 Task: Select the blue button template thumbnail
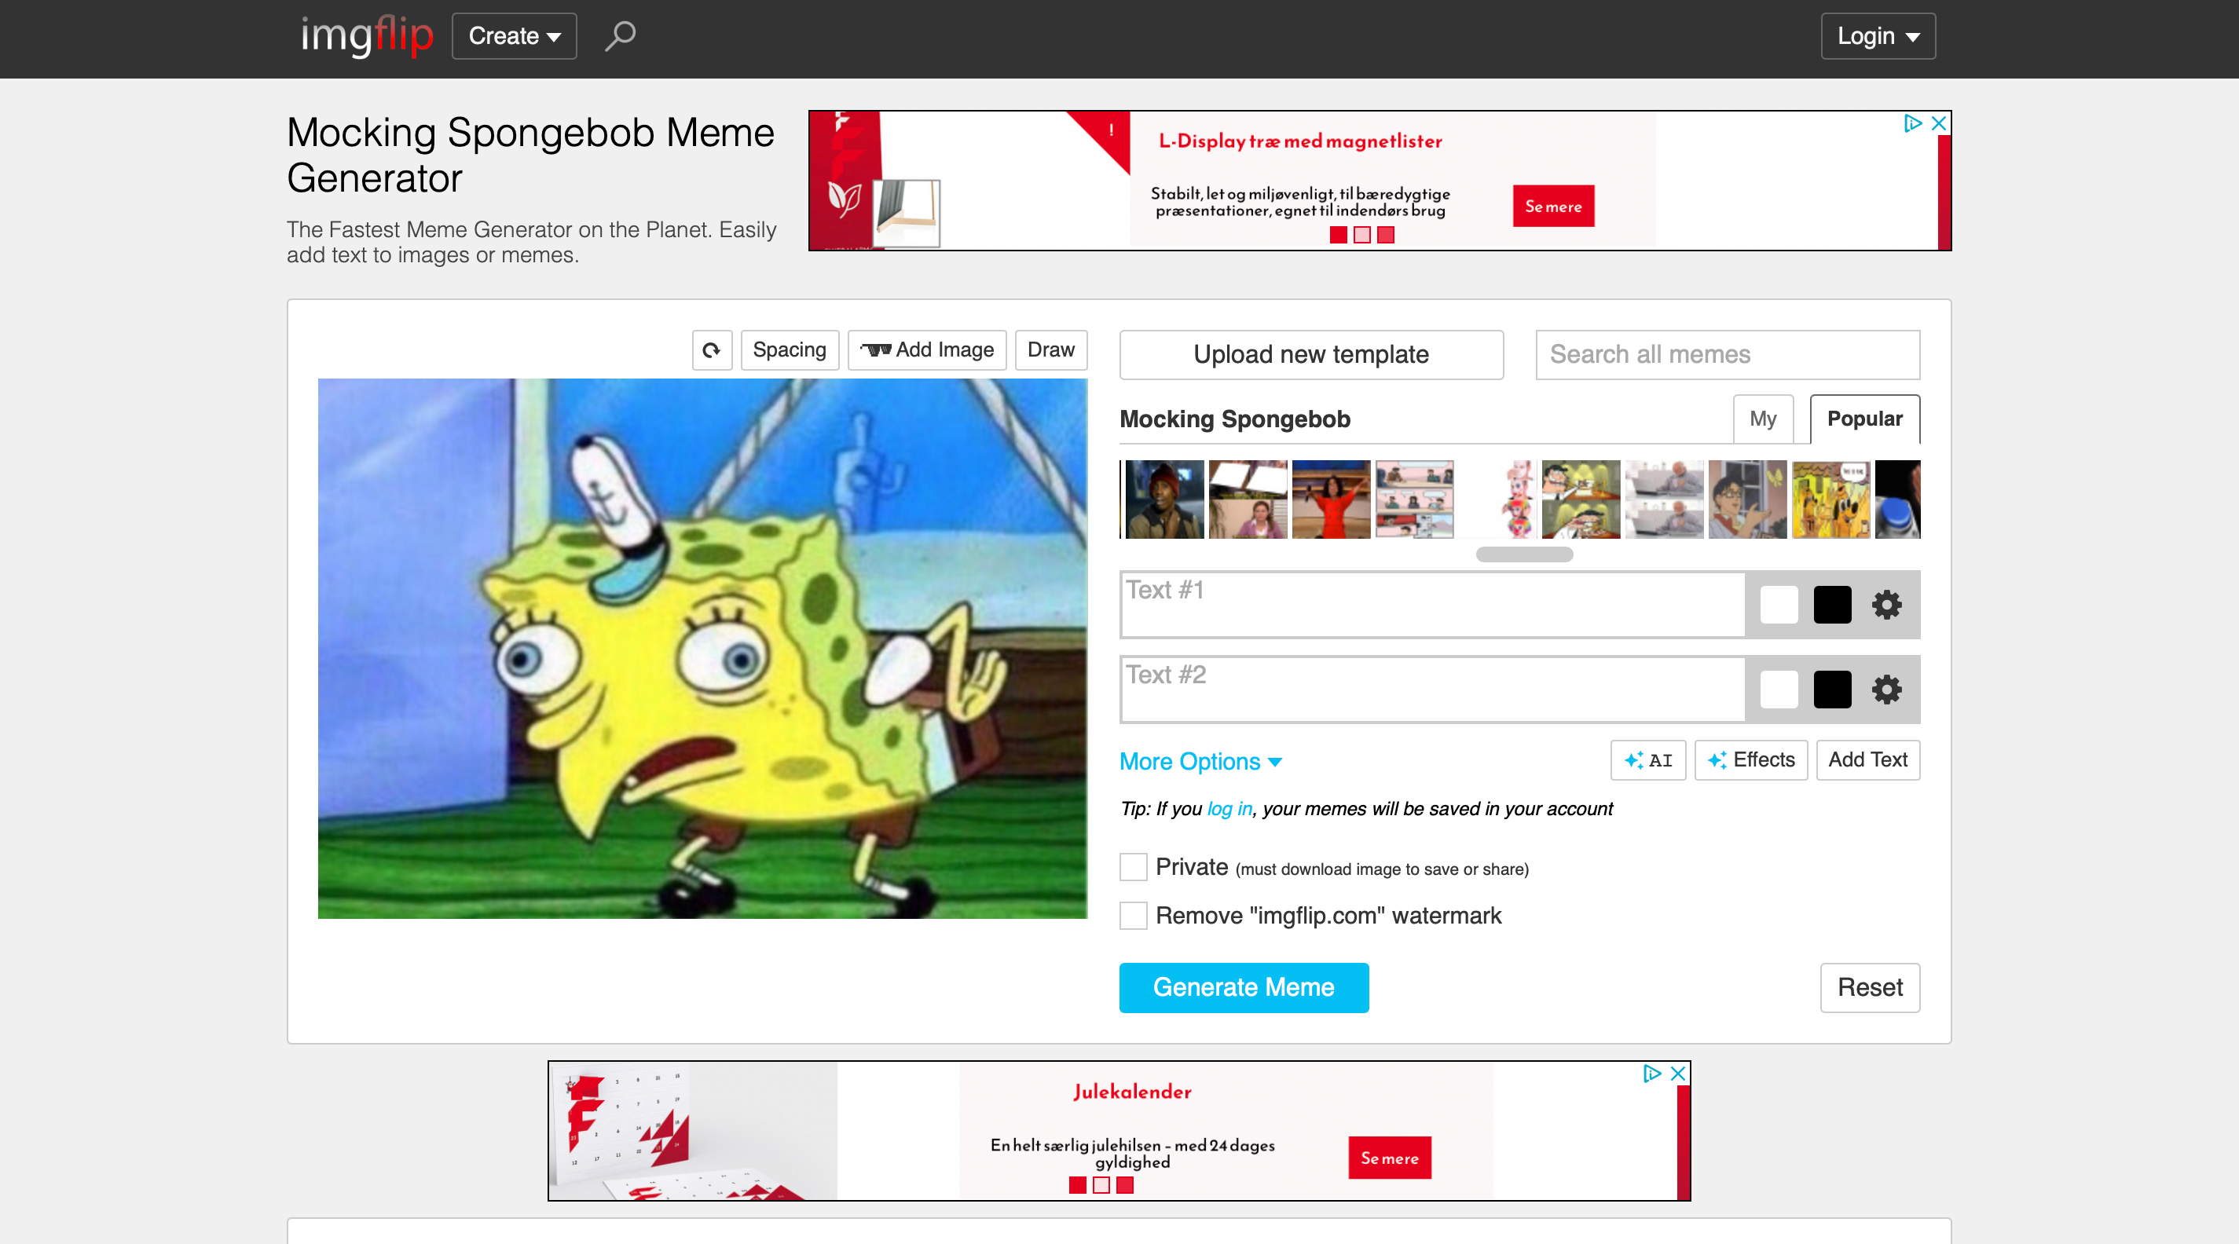pyautogui.click(x=1898, y=499)
